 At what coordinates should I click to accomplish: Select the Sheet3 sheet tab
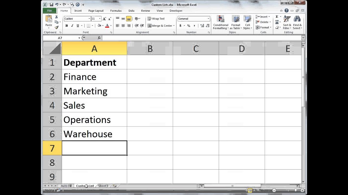[x=103, y=186]
